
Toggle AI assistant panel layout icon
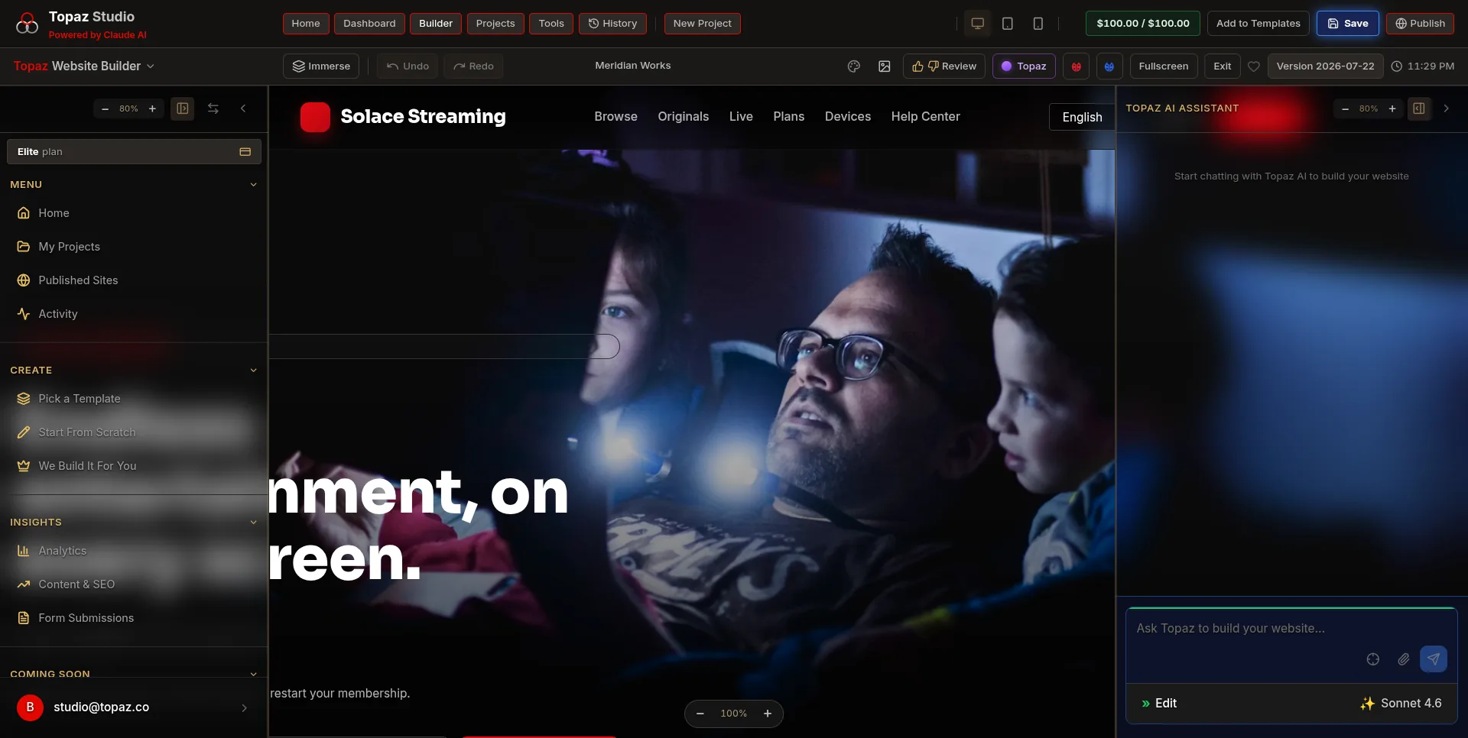(x=1419, y=108)
